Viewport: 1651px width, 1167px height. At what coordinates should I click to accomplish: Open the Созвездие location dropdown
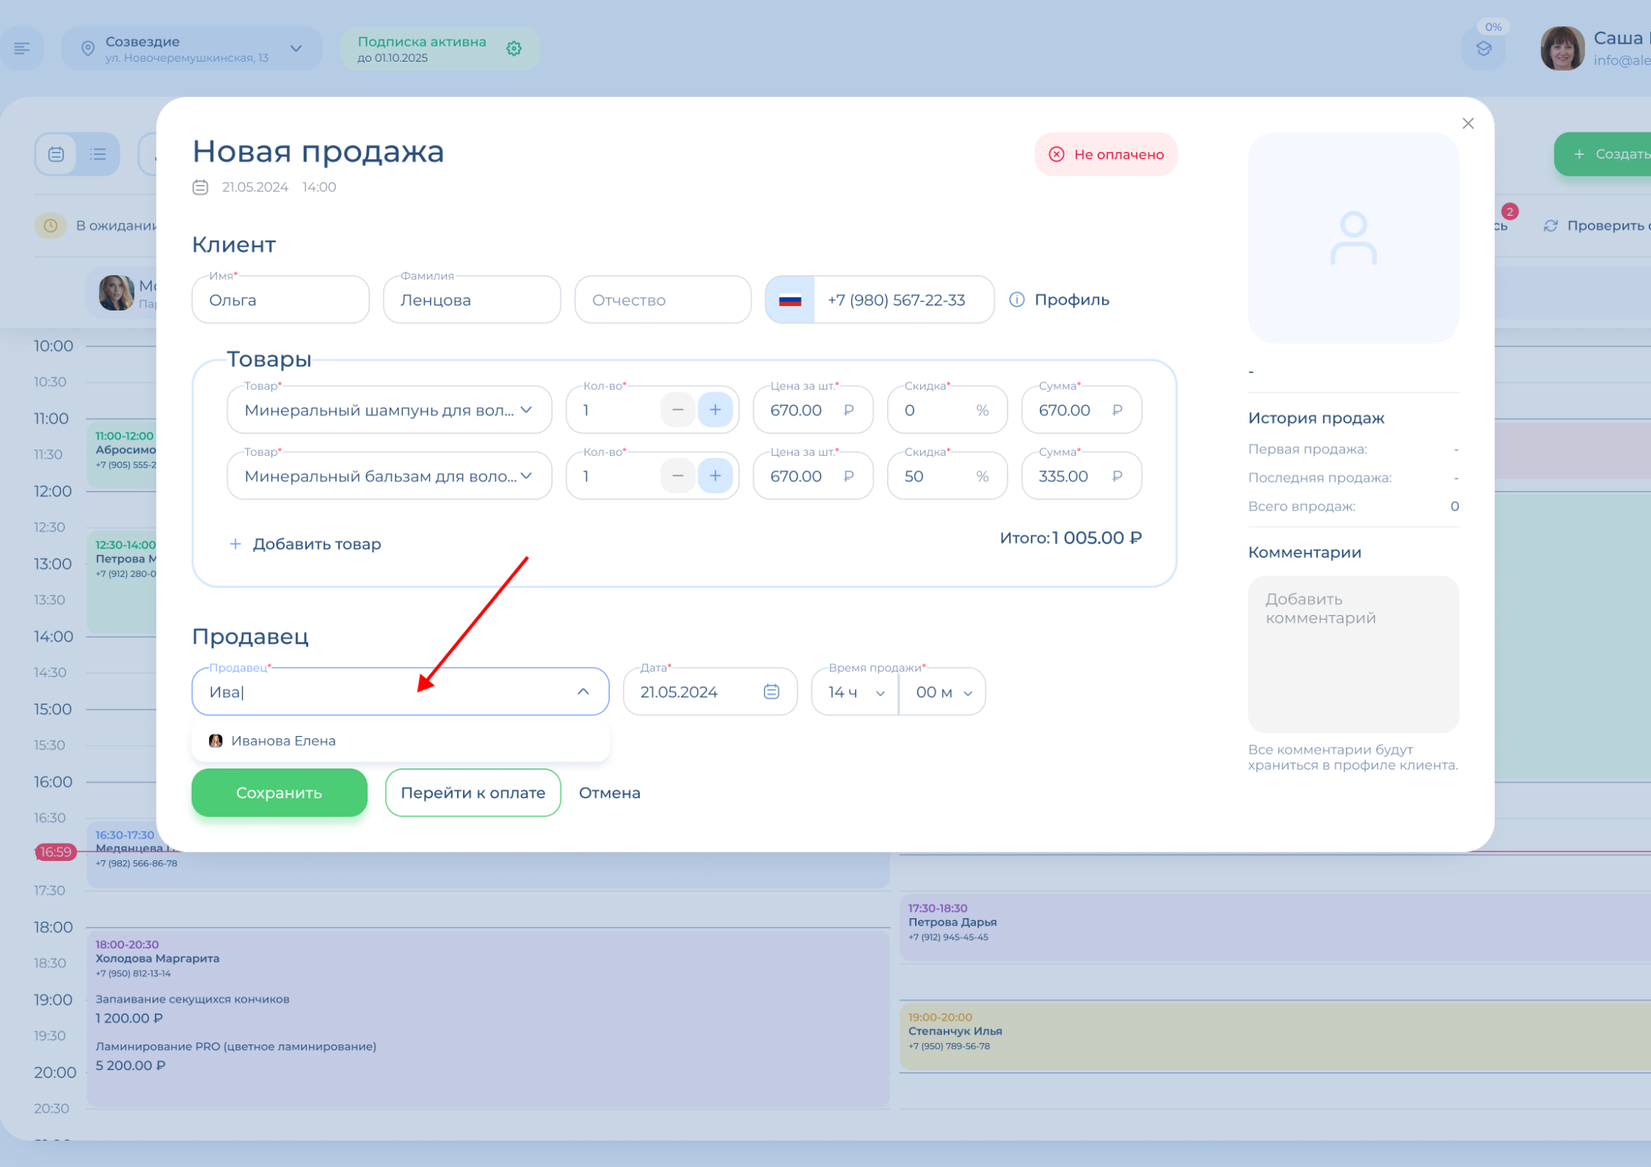point(296,49)
